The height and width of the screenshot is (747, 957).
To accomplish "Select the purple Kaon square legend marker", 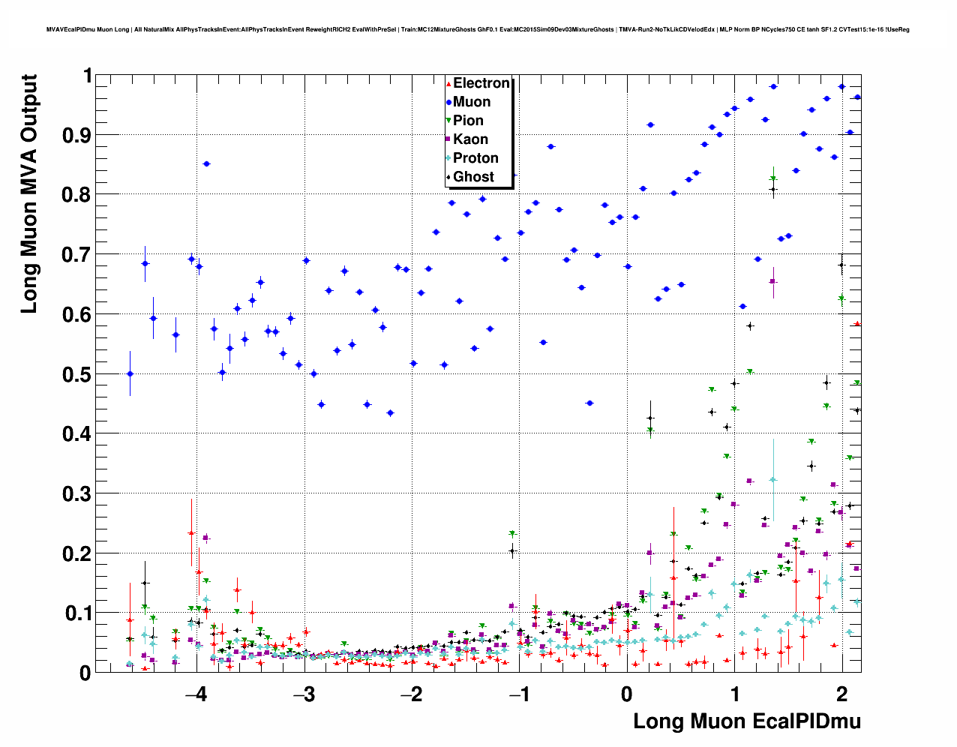I will (448, 139).
